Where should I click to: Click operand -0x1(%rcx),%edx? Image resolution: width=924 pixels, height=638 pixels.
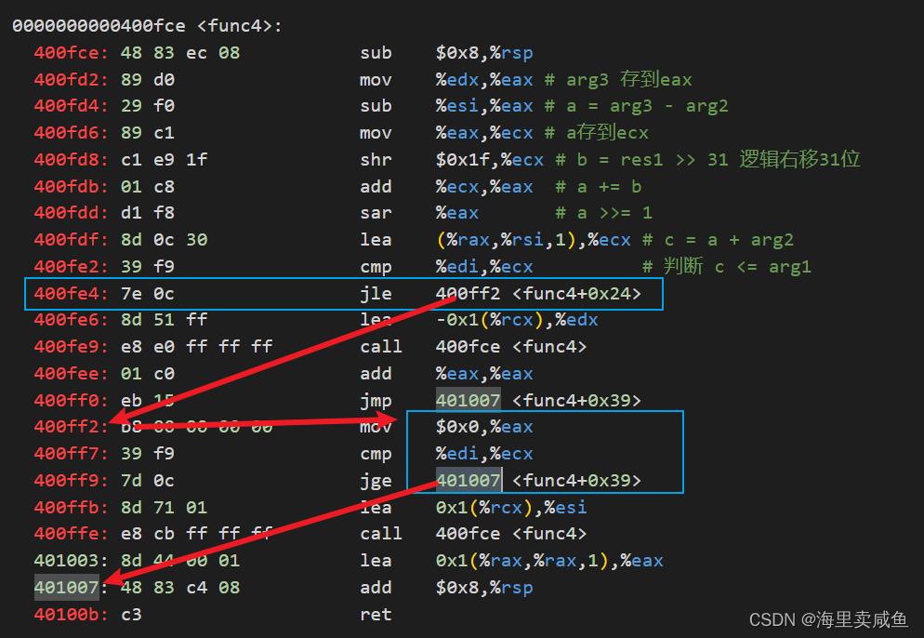tap(517, 320)
